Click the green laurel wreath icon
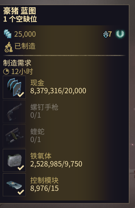The image size is (135, 208). (120, 34)
